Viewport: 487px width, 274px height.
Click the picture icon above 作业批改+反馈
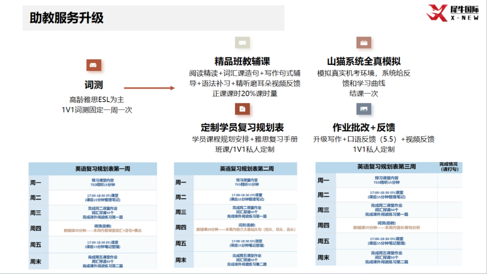pyautogui.click(x=364, y=109)
